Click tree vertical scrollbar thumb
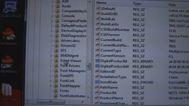189x106 pixels. coord(88,66)
